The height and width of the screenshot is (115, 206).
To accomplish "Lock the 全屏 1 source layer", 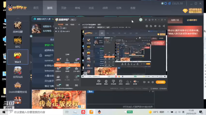I will tap(59, 28).
